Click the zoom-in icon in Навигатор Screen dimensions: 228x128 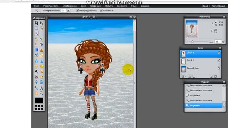pyautogui.click(x=211, y=42)
